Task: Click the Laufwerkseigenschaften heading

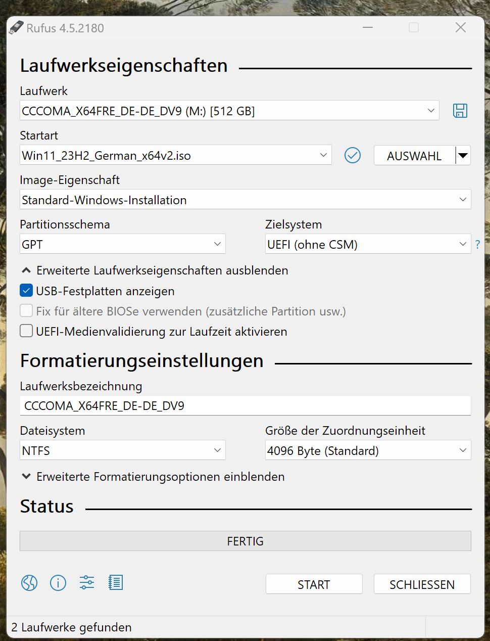Action: pos(124,66)
